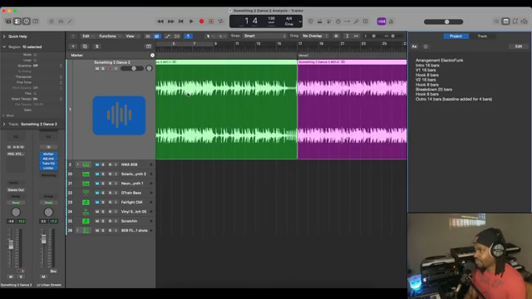This screenshot has height=299, width=532.
Task: Go to beginning of project
Action: point(181,22)
